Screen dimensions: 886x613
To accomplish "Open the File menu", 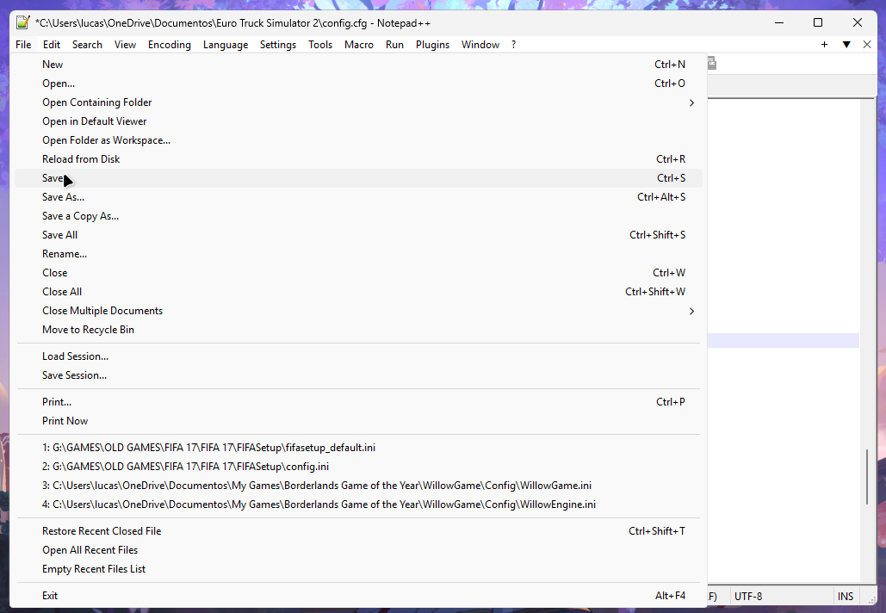I will pyautogui.click(x=23, y=45).
